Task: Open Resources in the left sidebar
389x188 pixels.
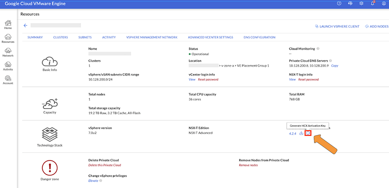Action: point(8,38)
